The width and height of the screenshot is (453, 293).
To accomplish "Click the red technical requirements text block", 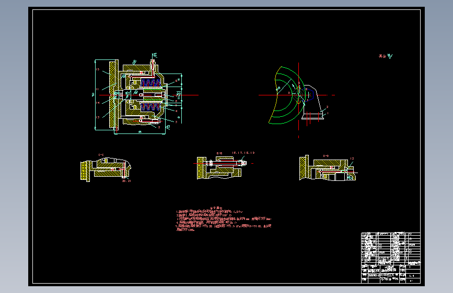I will coord(224,219).
